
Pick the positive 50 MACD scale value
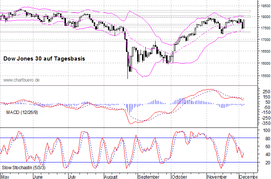pos(268,102)
